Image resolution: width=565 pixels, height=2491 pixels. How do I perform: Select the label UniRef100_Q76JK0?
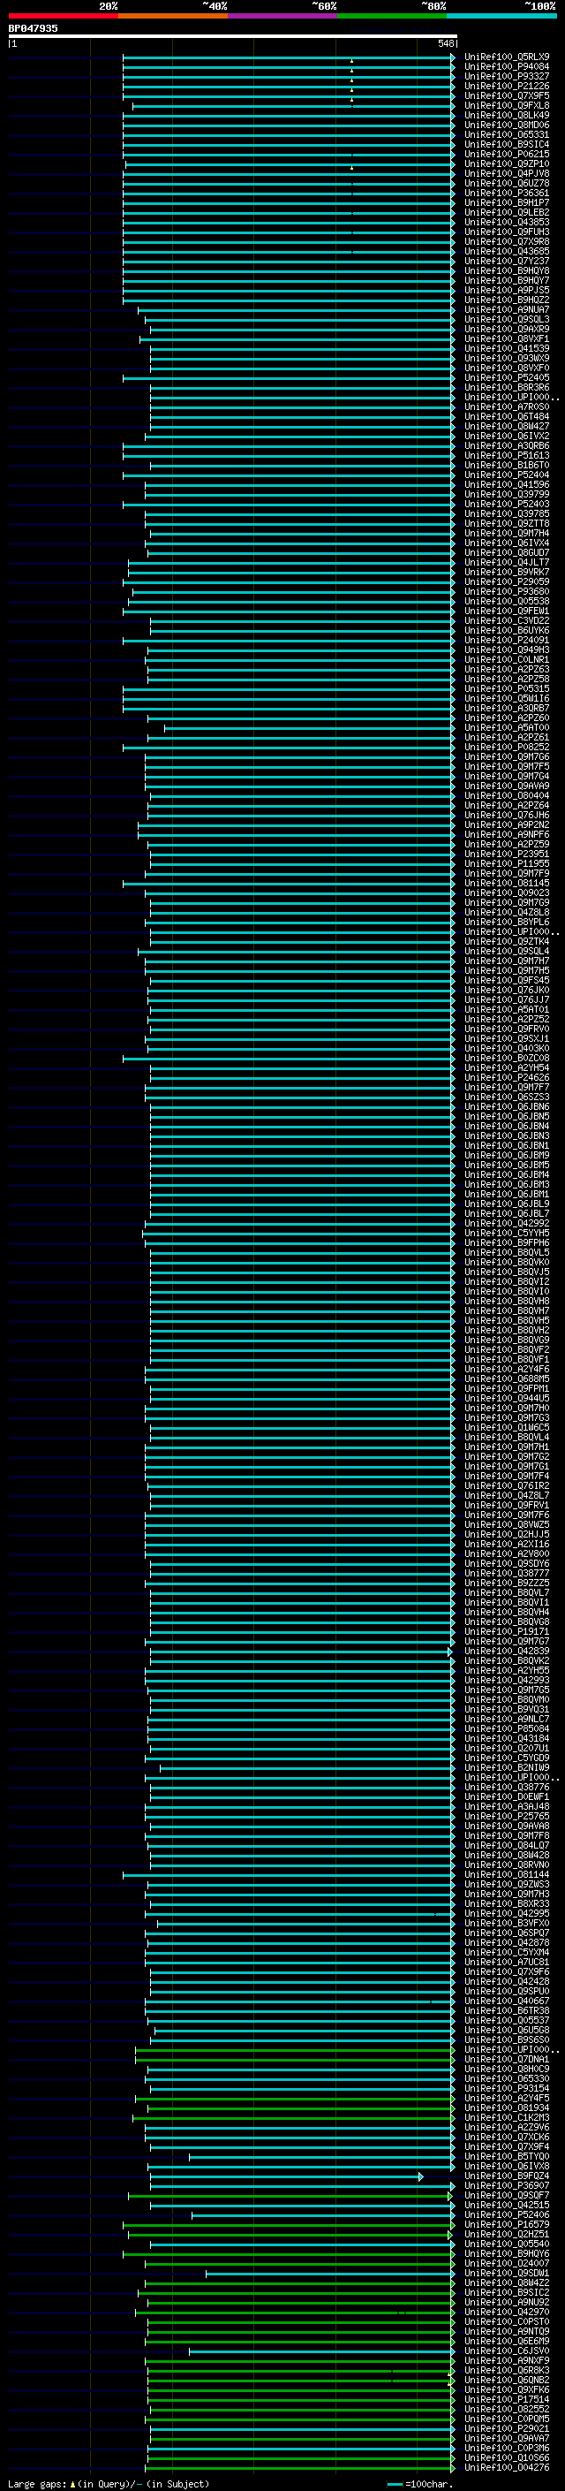click(506, 991)
